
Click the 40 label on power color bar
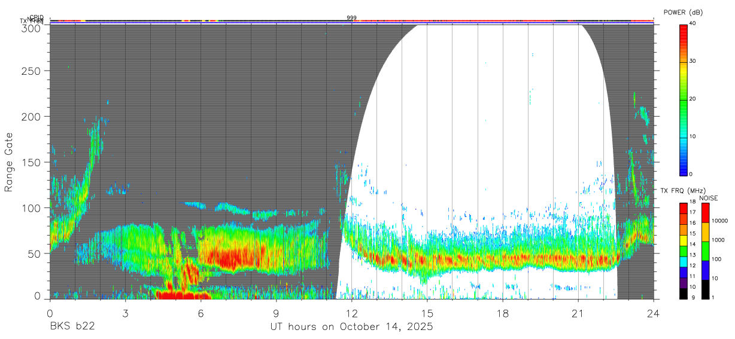point(693,23)
